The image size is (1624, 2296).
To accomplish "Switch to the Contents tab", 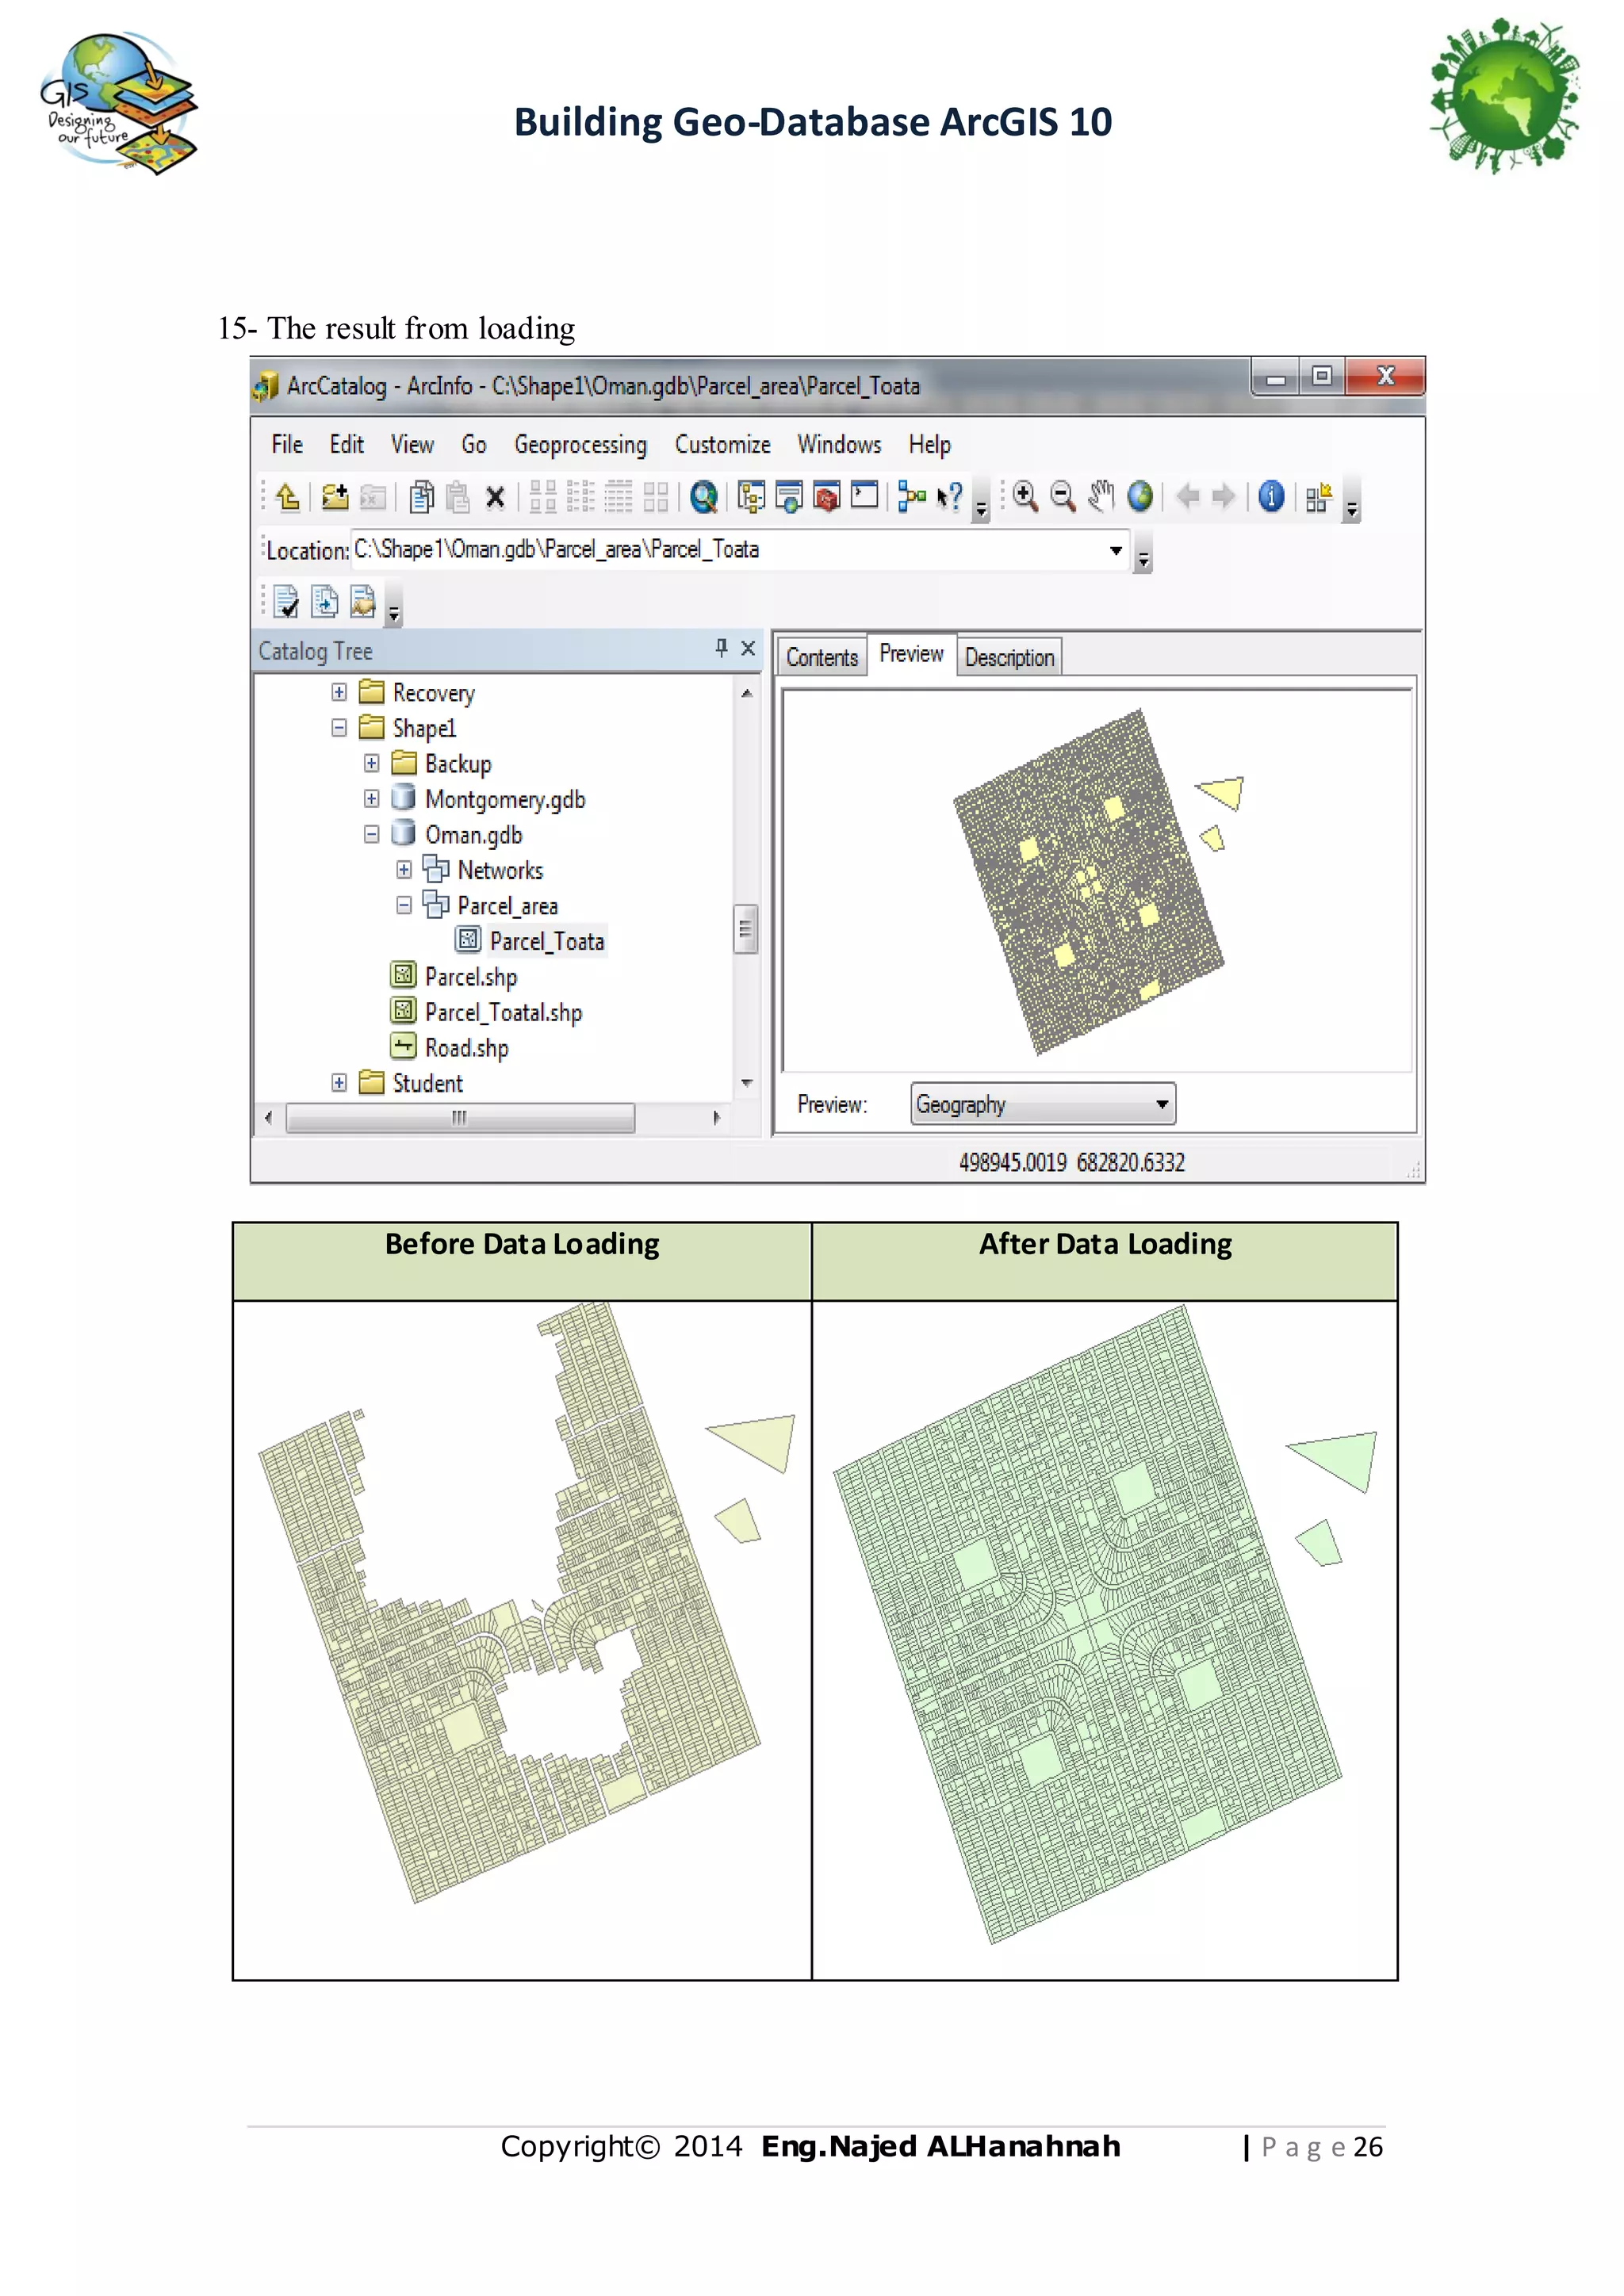I will (822, 657).
